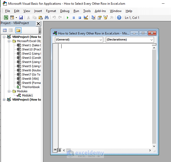The width and height of the screenshot is (171, 162).
Task: Click the Reset stop icon
Action: click(x=80, y=18)
